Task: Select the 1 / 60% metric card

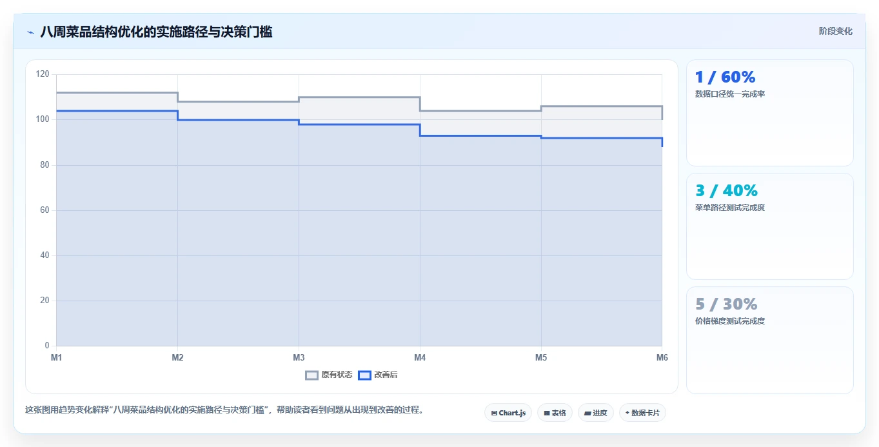Action: coord(770,113)
